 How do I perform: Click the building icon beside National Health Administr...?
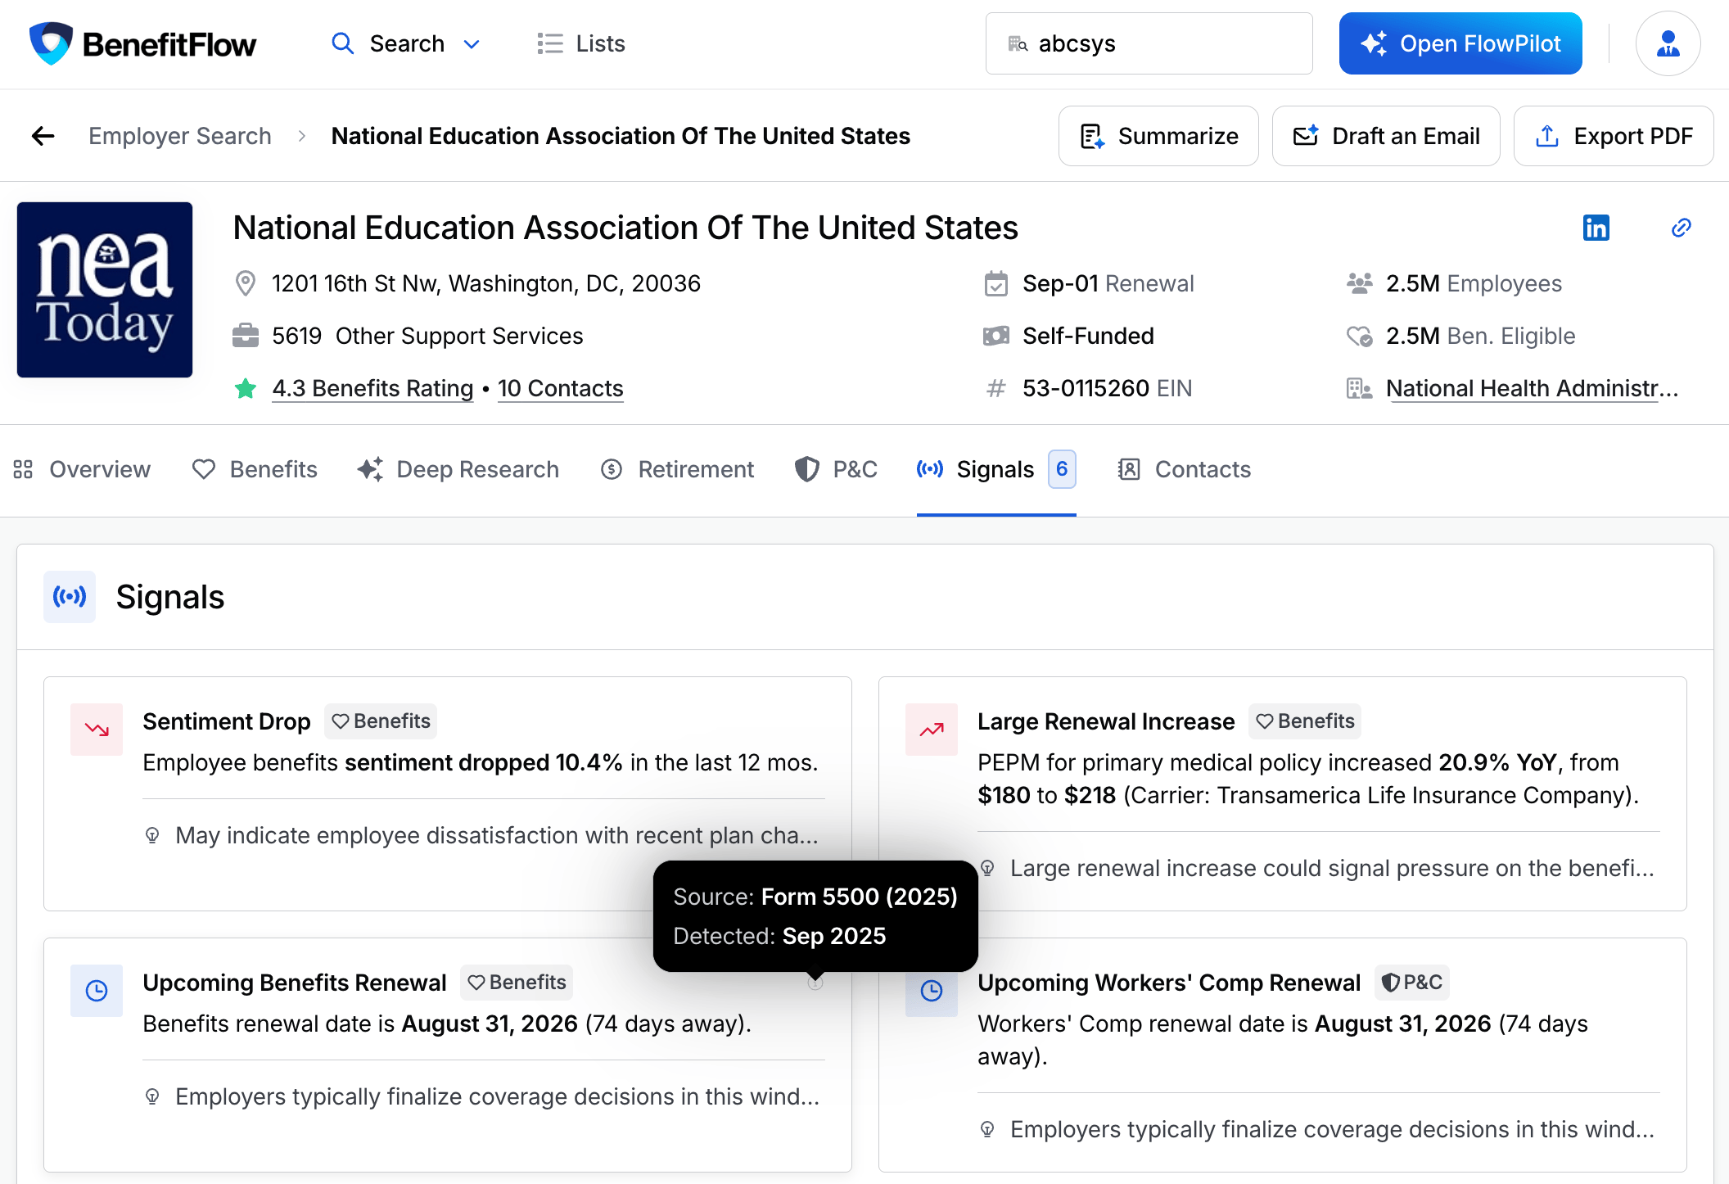point(1359,388)
